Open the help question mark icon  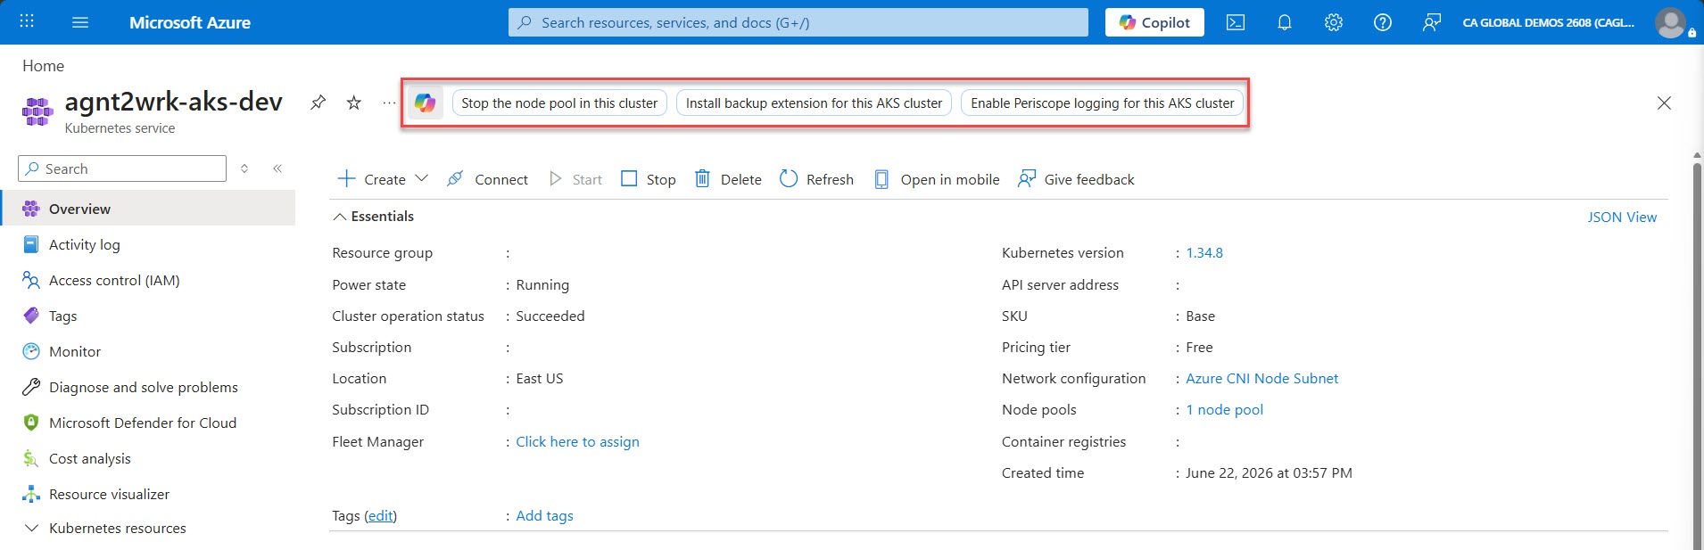(1383, 22)
